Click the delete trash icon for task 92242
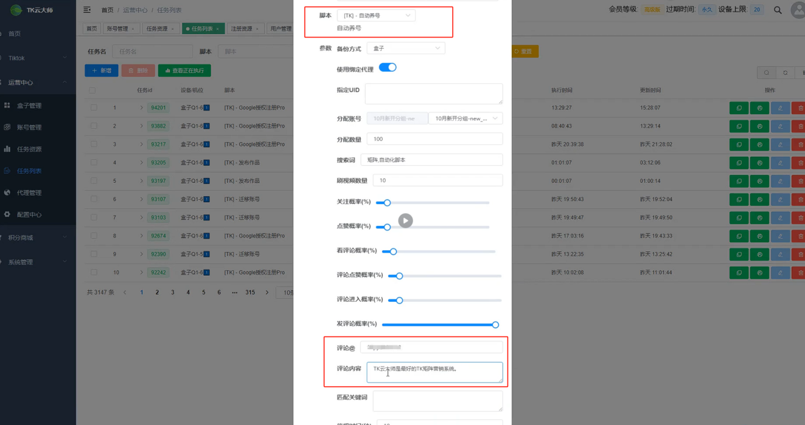805x425 pixels. [801, 272]
